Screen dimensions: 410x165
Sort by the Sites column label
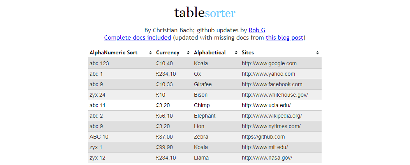[248, 53]
